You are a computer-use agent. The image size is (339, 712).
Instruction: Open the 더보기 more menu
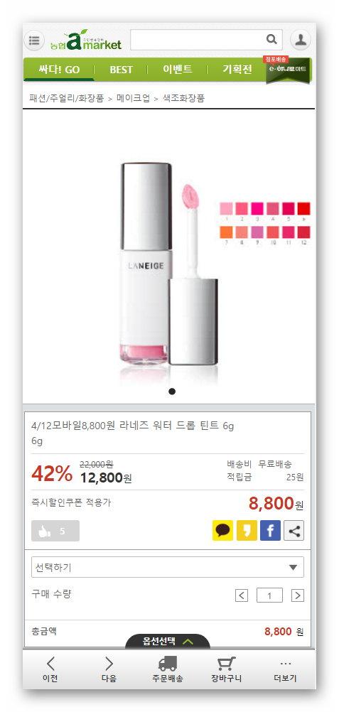pos(286,670)
